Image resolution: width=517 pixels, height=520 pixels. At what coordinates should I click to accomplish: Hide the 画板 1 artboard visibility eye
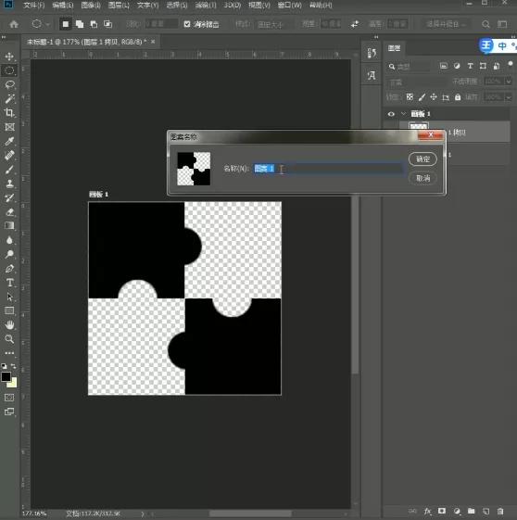click(x=391, y=114)
